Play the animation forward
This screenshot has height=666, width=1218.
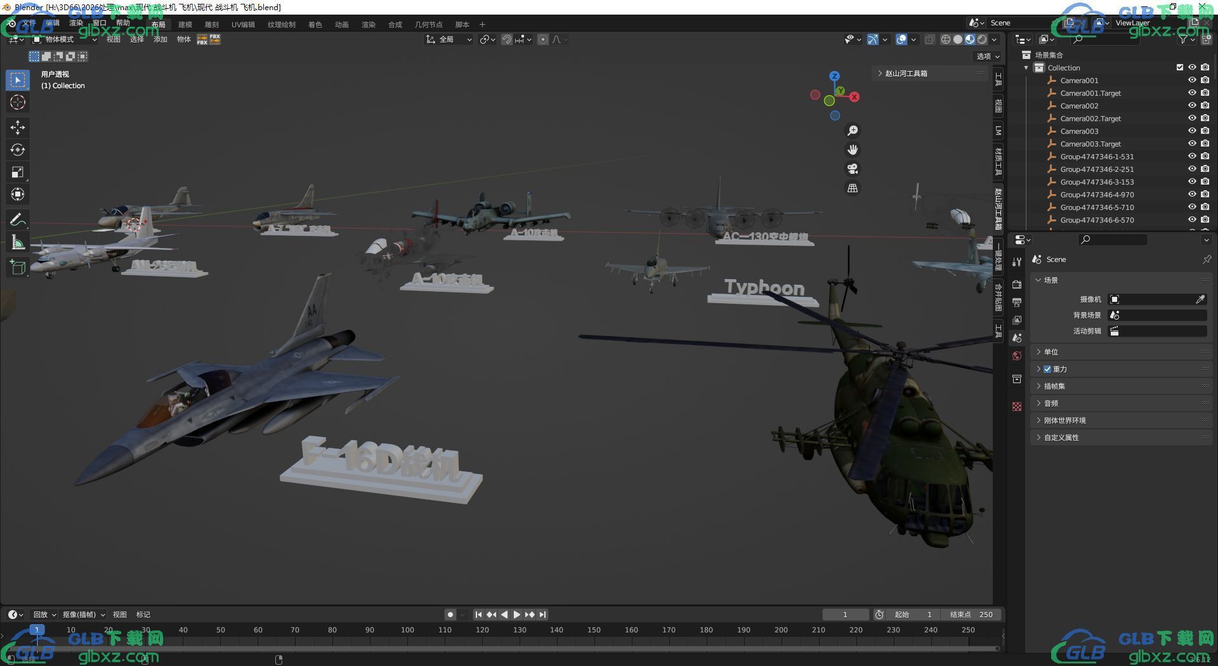(x=517, y=615)
